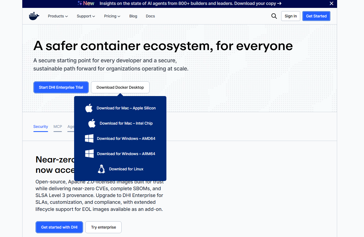The image size is (364, 237).
Task: Click the Windows icon for AMD64
Action: pyautogui.click(x=89, y=138)
